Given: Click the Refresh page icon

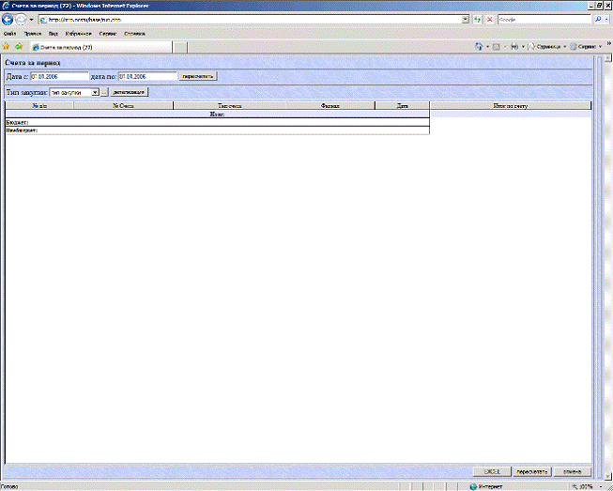Looking at the screenshot, I should click(479, 19).
